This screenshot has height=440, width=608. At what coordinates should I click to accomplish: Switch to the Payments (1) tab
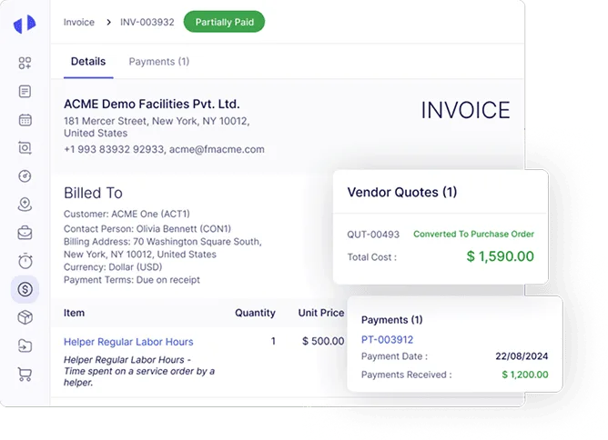159,62
